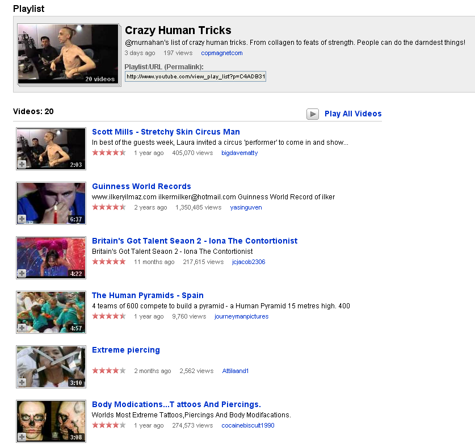Click the '9,760 views' count
Viewport: 475px width, 448px height.
(189, 316)
